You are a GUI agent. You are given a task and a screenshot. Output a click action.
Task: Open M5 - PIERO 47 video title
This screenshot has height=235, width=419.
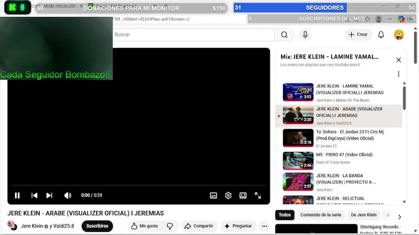tap(344, 155)
